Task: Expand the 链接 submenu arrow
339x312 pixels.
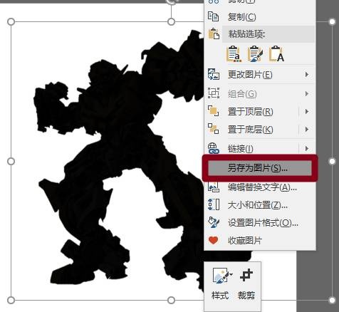Action: 307,149
